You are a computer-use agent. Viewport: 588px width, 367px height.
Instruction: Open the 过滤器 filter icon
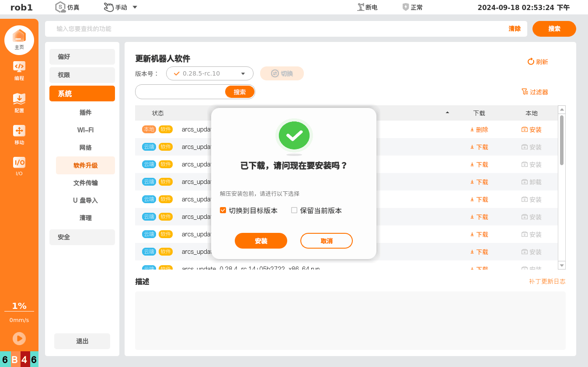coord(525,92)
